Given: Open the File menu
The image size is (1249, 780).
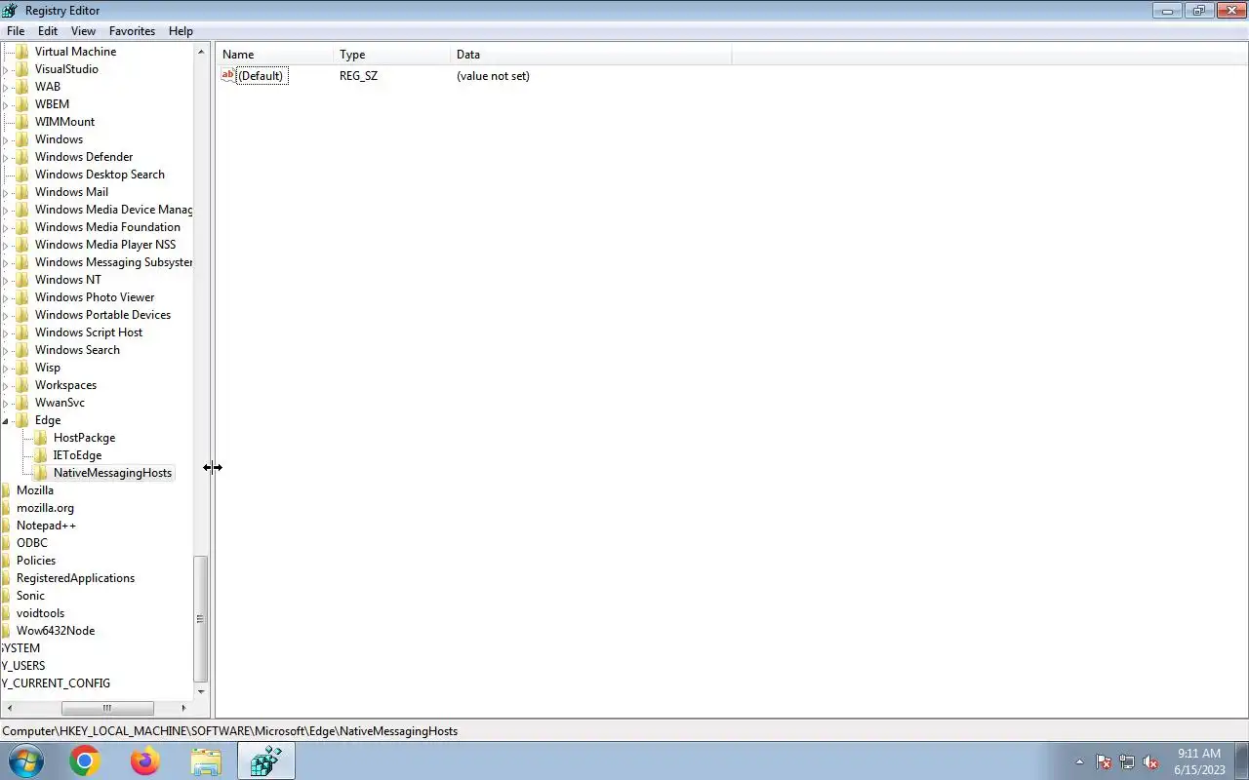Looking at the screenshot, I should [16, 31].
